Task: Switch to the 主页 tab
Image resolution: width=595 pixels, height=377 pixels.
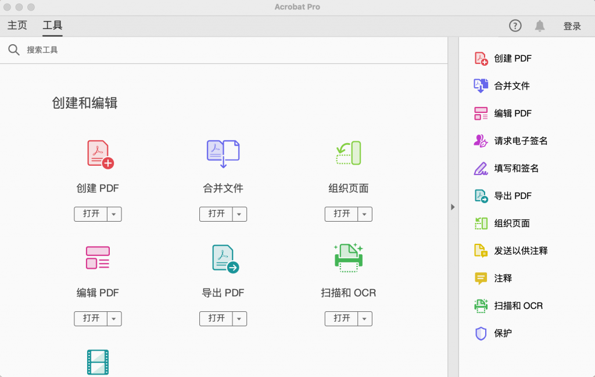Action: (x=17, y=26)
